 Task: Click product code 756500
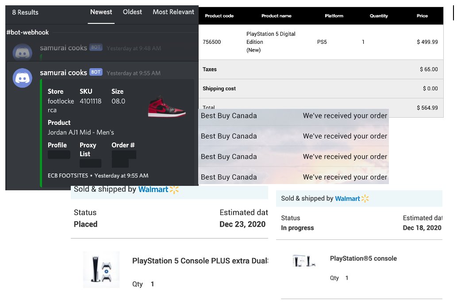211,42
